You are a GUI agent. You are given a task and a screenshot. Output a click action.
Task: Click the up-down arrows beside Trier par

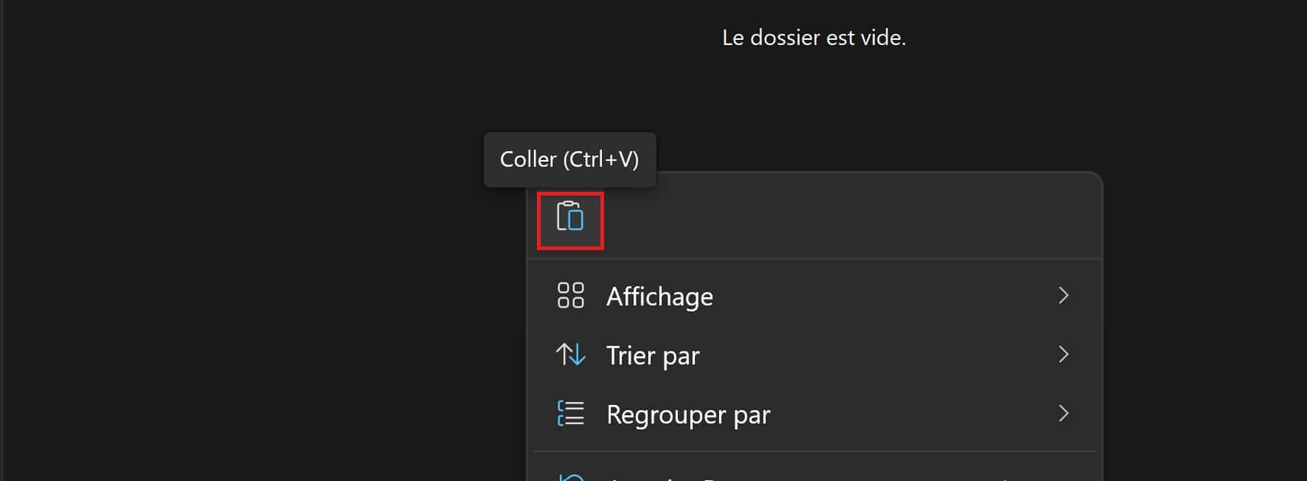pos(570,355)
